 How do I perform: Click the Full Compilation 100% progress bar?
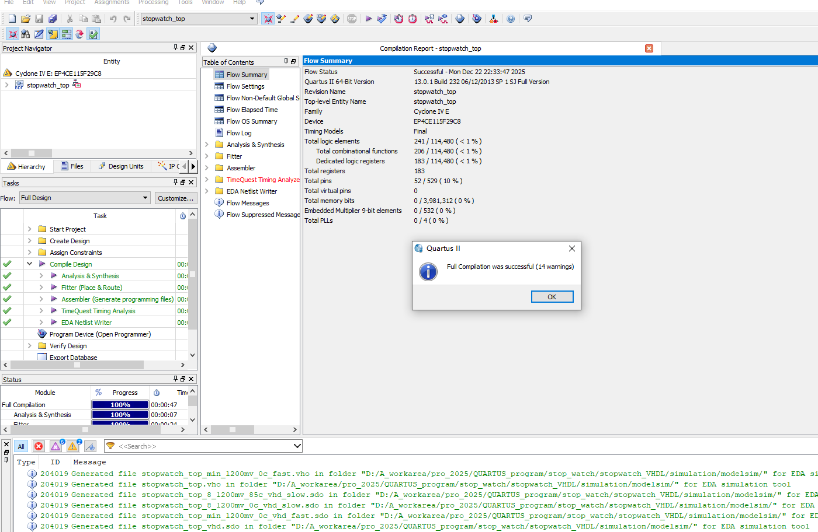[120, 405]
